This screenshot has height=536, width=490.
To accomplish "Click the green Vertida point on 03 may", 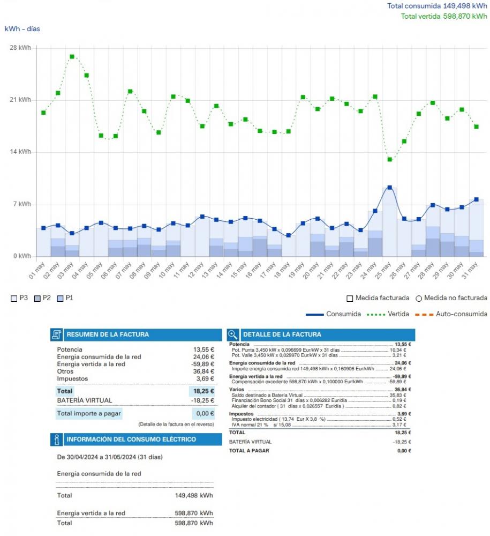I will click(72, 57).
